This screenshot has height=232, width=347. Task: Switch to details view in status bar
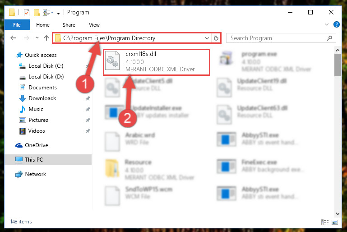(x=324, y=222)
